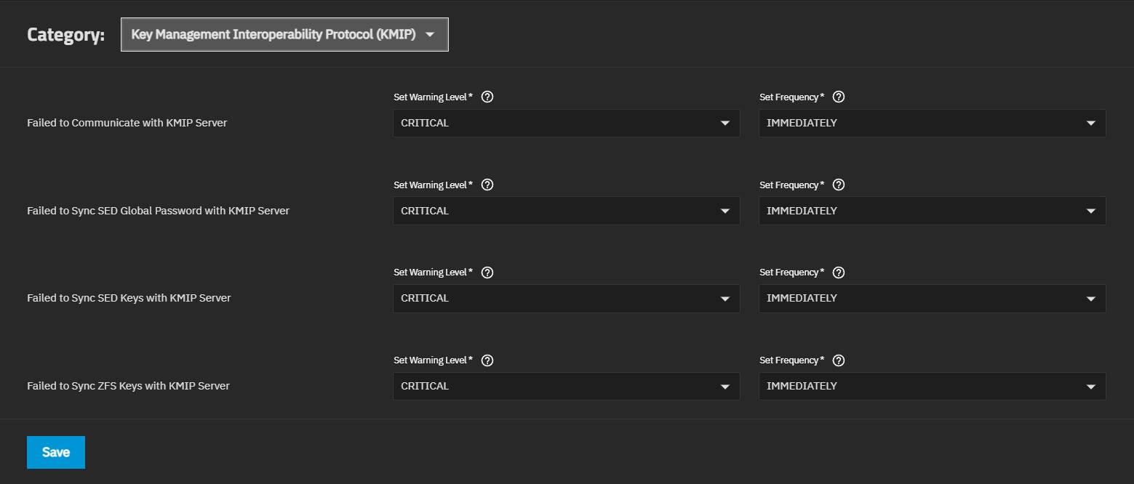
Task: Select frequency for ZFS Keys sync
Action: [x=932, y=386]
